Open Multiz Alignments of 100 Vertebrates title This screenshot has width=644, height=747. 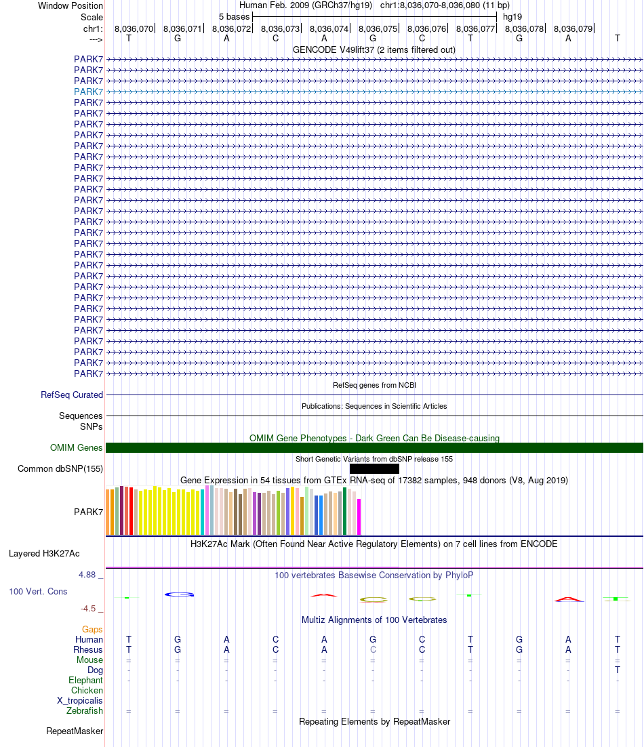point(374,620)
